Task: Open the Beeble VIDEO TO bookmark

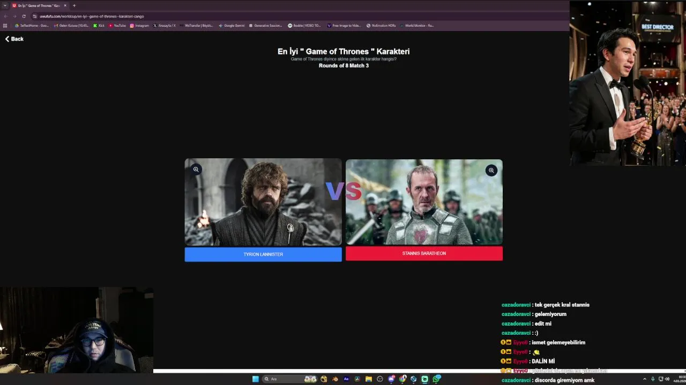Action: coord(304,25)
